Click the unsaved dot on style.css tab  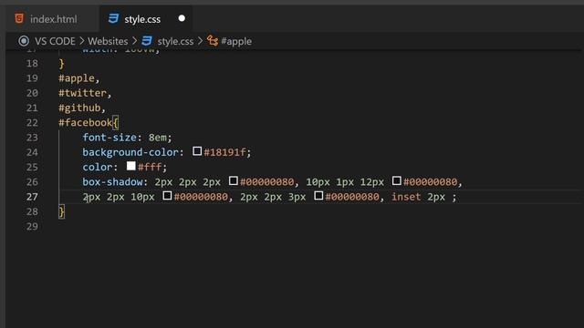point(182,18)
